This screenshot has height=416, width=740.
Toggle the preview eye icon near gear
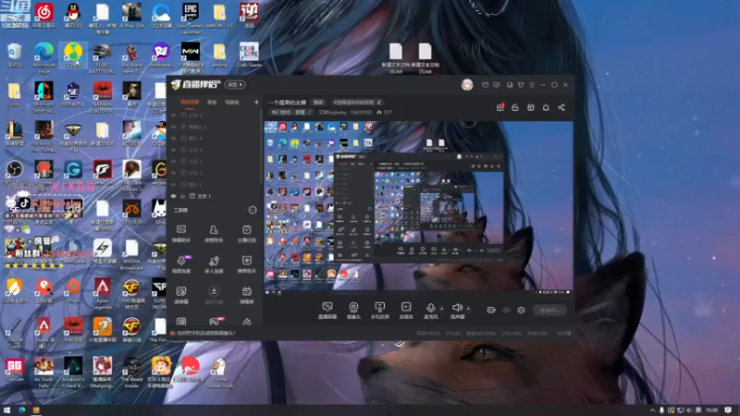[506, 310]
